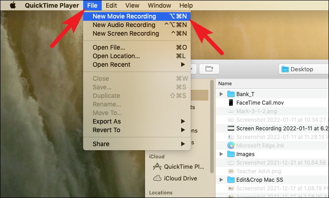Open the Export As submenu

[x=137, y=121]
